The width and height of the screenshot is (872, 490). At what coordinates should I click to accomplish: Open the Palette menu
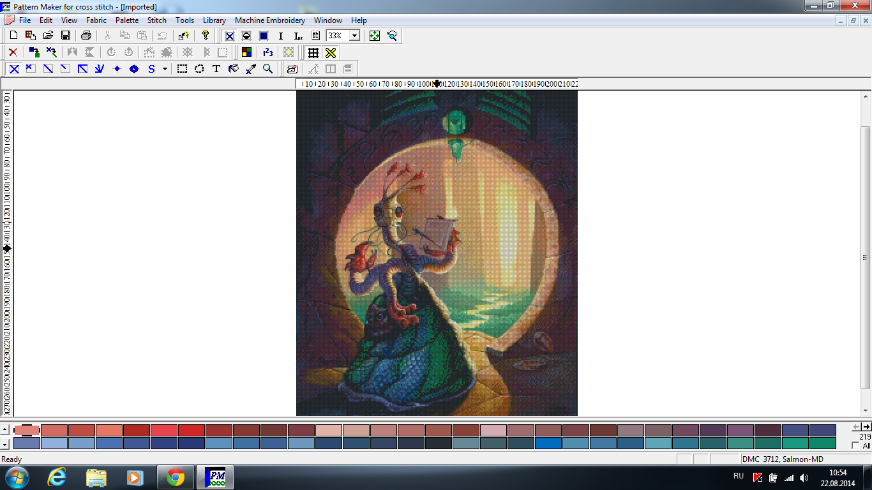click(127, 20)
